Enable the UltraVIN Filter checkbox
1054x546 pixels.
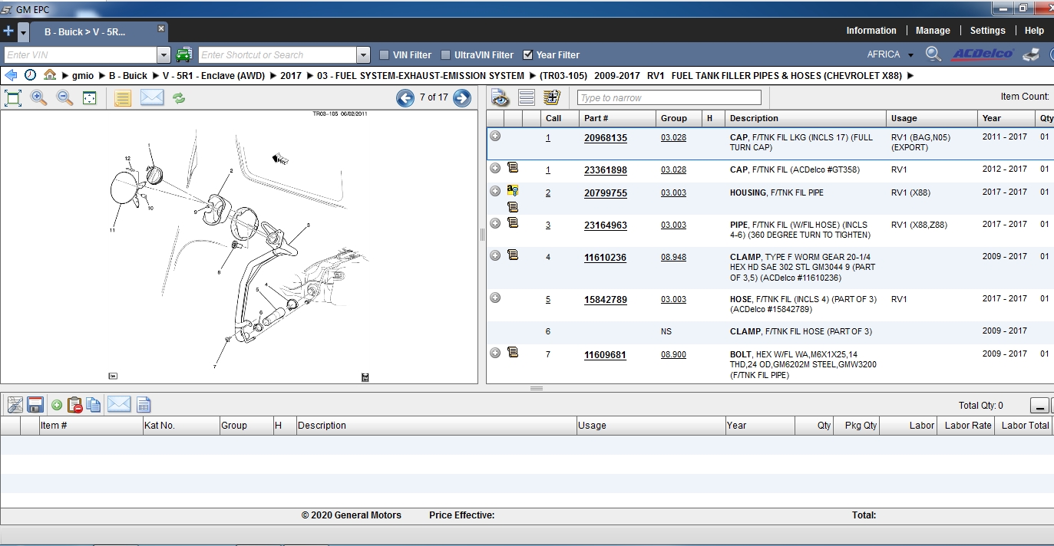[x=446, y=55]
